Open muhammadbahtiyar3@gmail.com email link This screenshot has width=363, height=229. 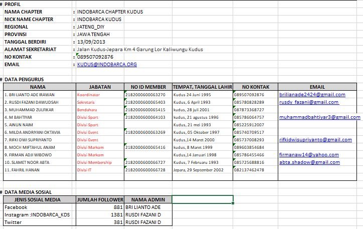pyautogui.click(x=320, y=117)
